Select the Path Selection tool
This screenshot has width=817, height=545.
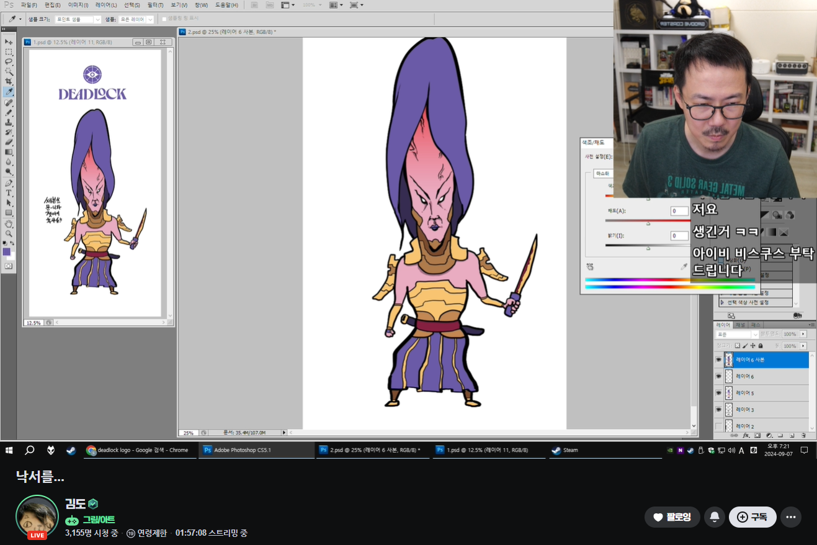point(9,203)
